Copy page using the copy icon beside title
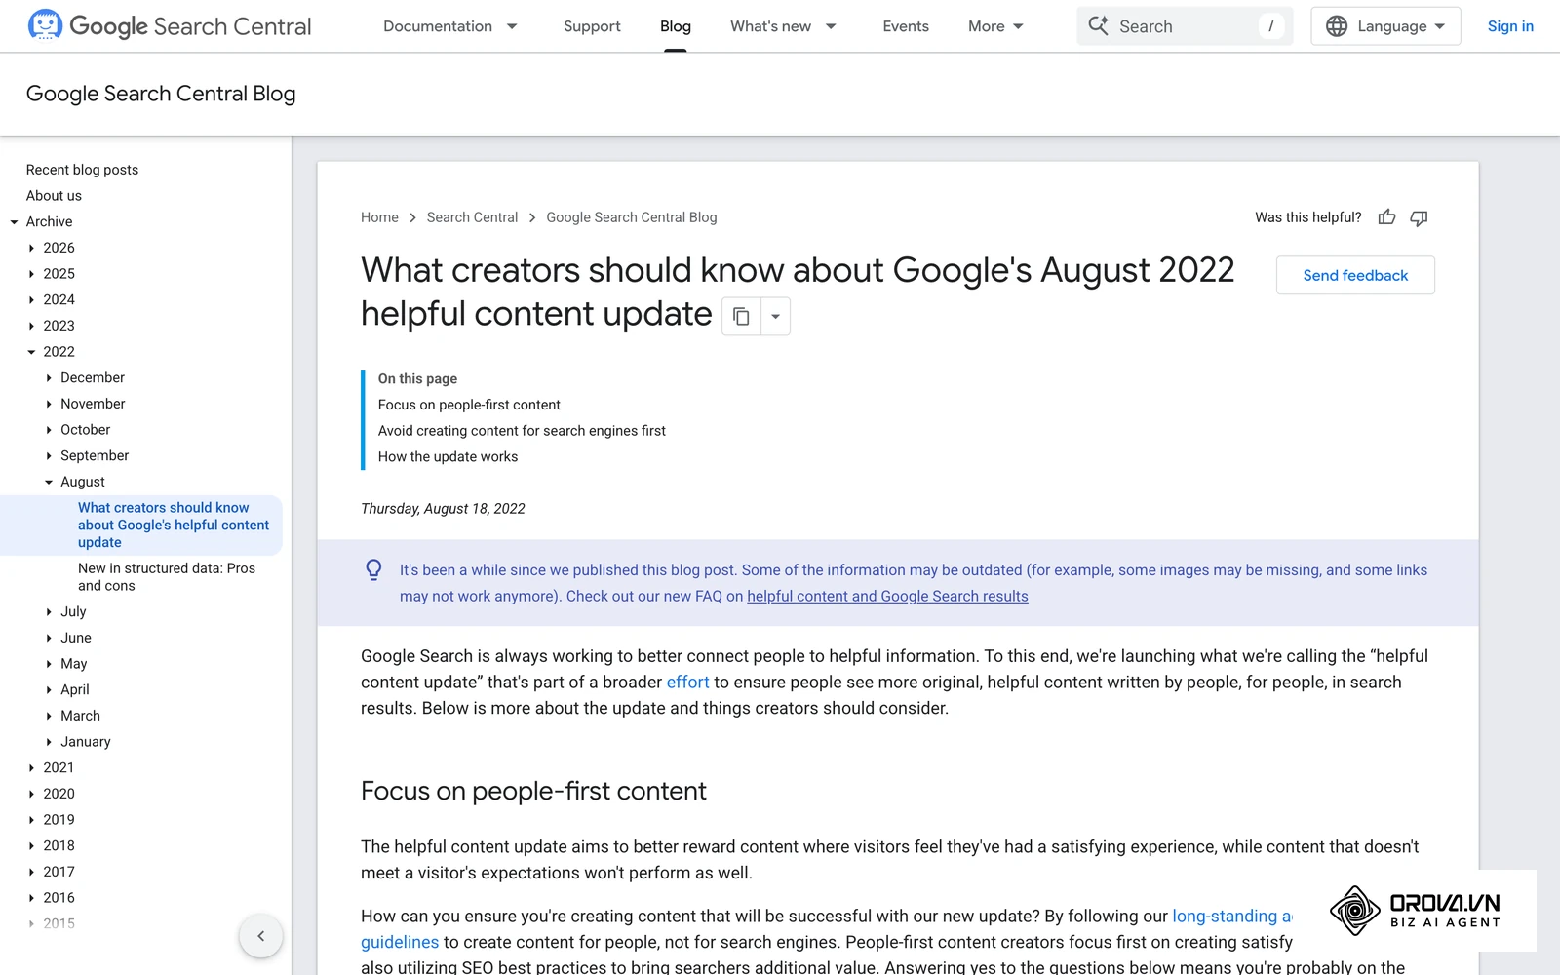This screenshot has width=1560, height=975. [x=741, y=316]
